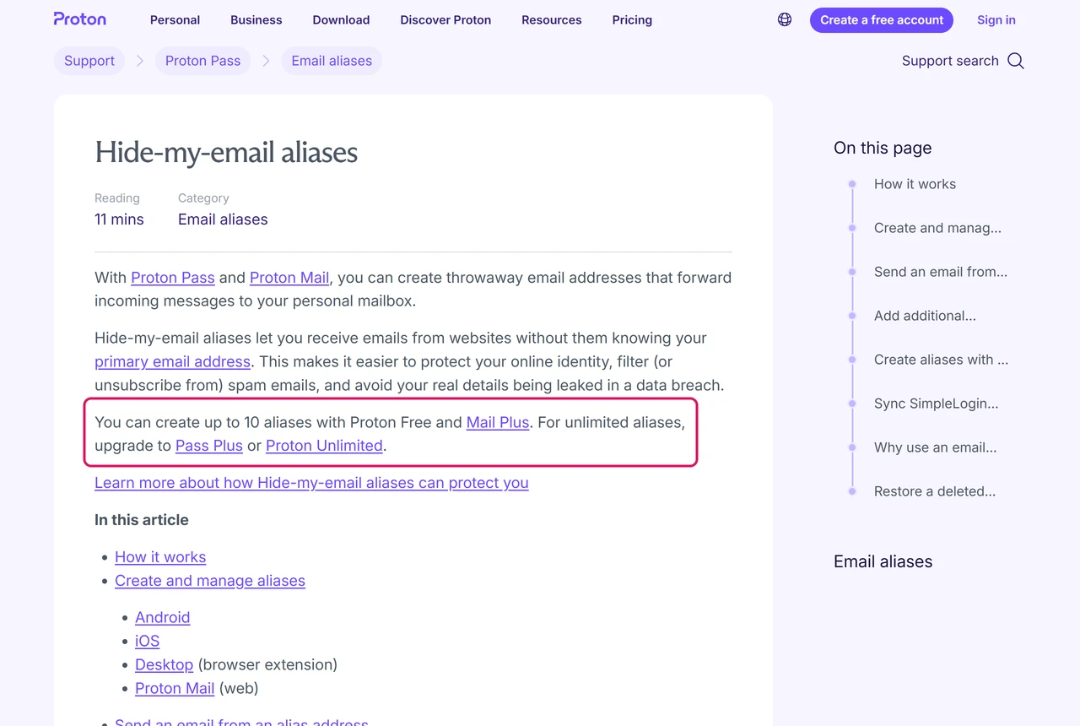1080x726 pixels.
Task: Click the Hide-my-email aliases title
Action: 226,153
